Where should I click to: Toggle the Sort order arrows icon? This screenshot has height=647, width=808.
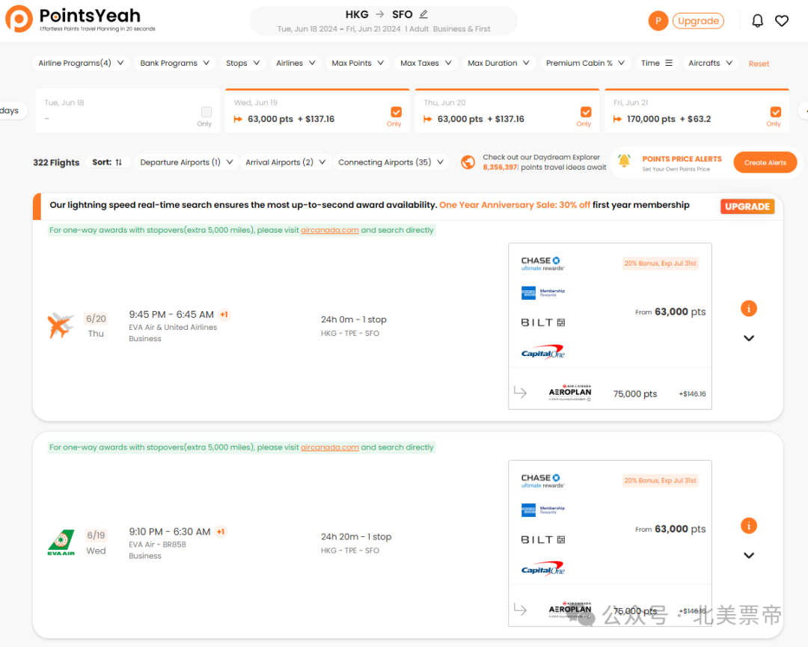(118, 162)
